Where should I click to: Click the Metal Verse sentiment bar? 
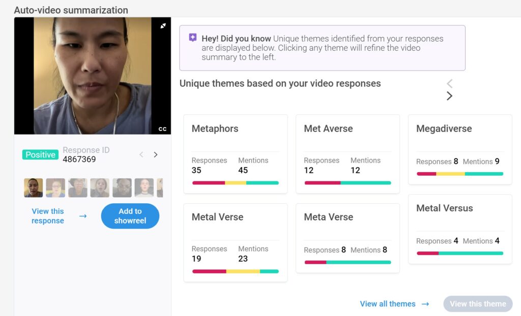click(x=236, y=271)
